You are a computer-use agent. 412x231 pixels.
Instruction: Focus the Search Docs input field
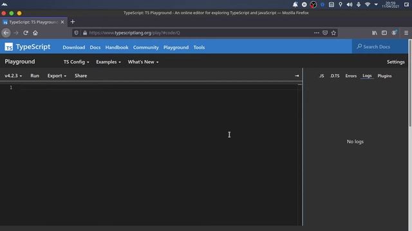pyautogui.click(x=380, y=47)
